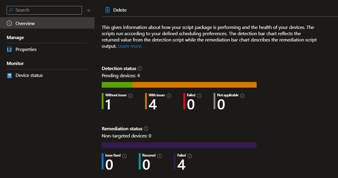
Task: Click the Overview info circle icon
Action: [9, 23]
